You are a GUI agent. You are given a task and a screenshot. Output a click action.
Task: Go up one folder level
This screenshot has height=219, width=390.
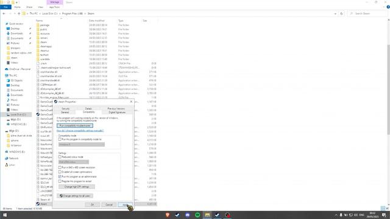click(x=19, y=13)
